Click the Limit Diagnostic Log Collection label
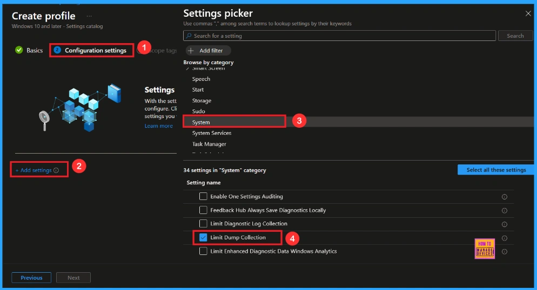 tap(249, 223)
